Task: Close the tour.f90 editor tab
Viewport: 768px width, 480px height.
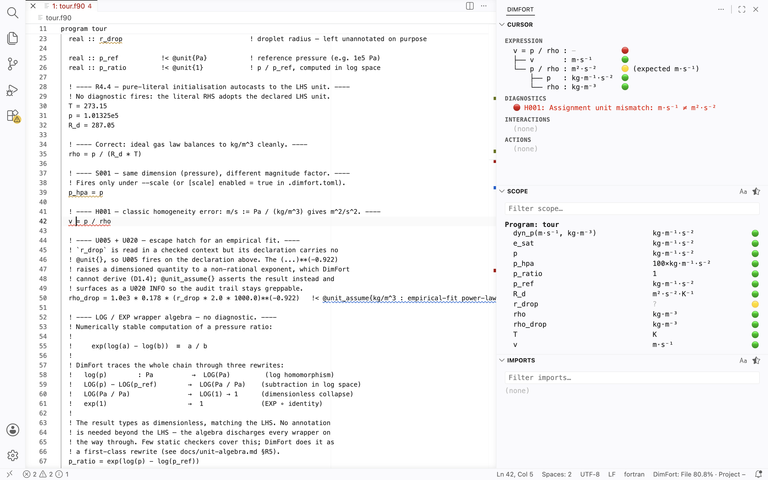Action: pyautogui.click(x=33, y=6)
